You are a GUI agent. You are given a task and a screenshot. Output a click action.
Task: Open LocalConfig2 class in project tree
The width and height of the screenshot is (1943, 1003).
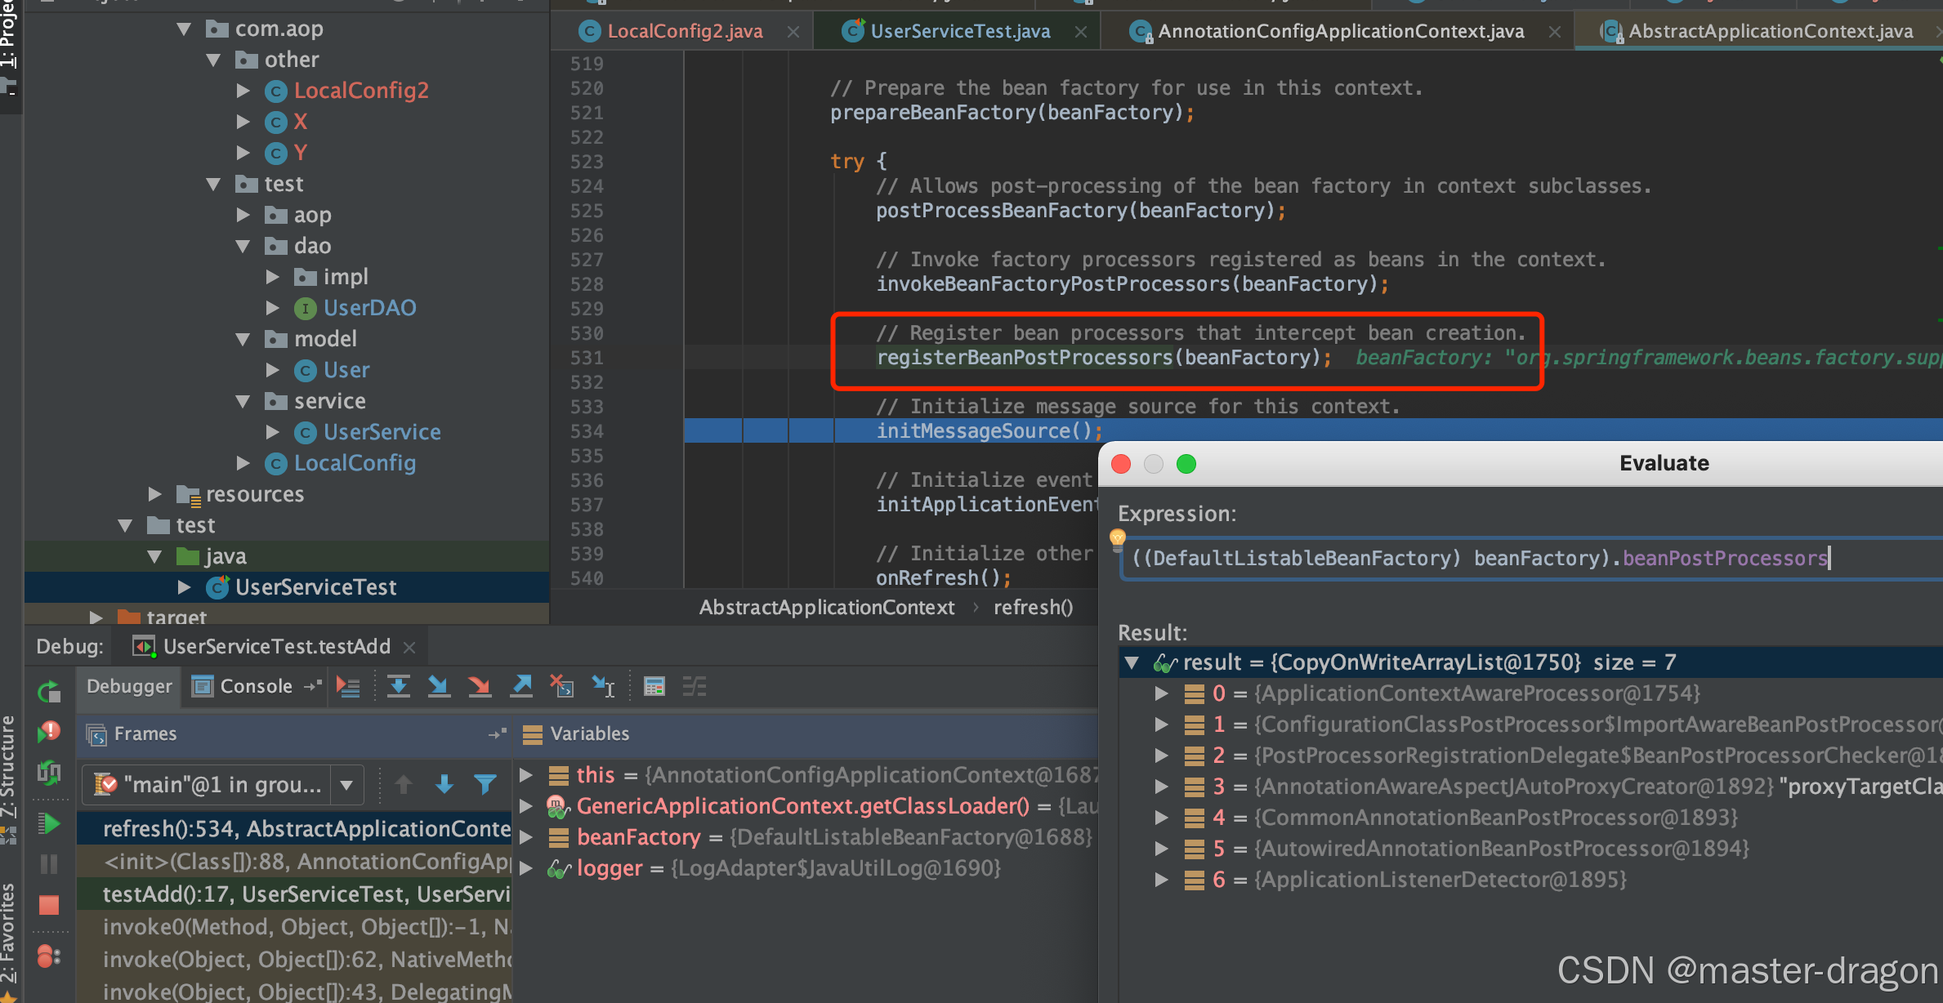[x=360, y=91]
